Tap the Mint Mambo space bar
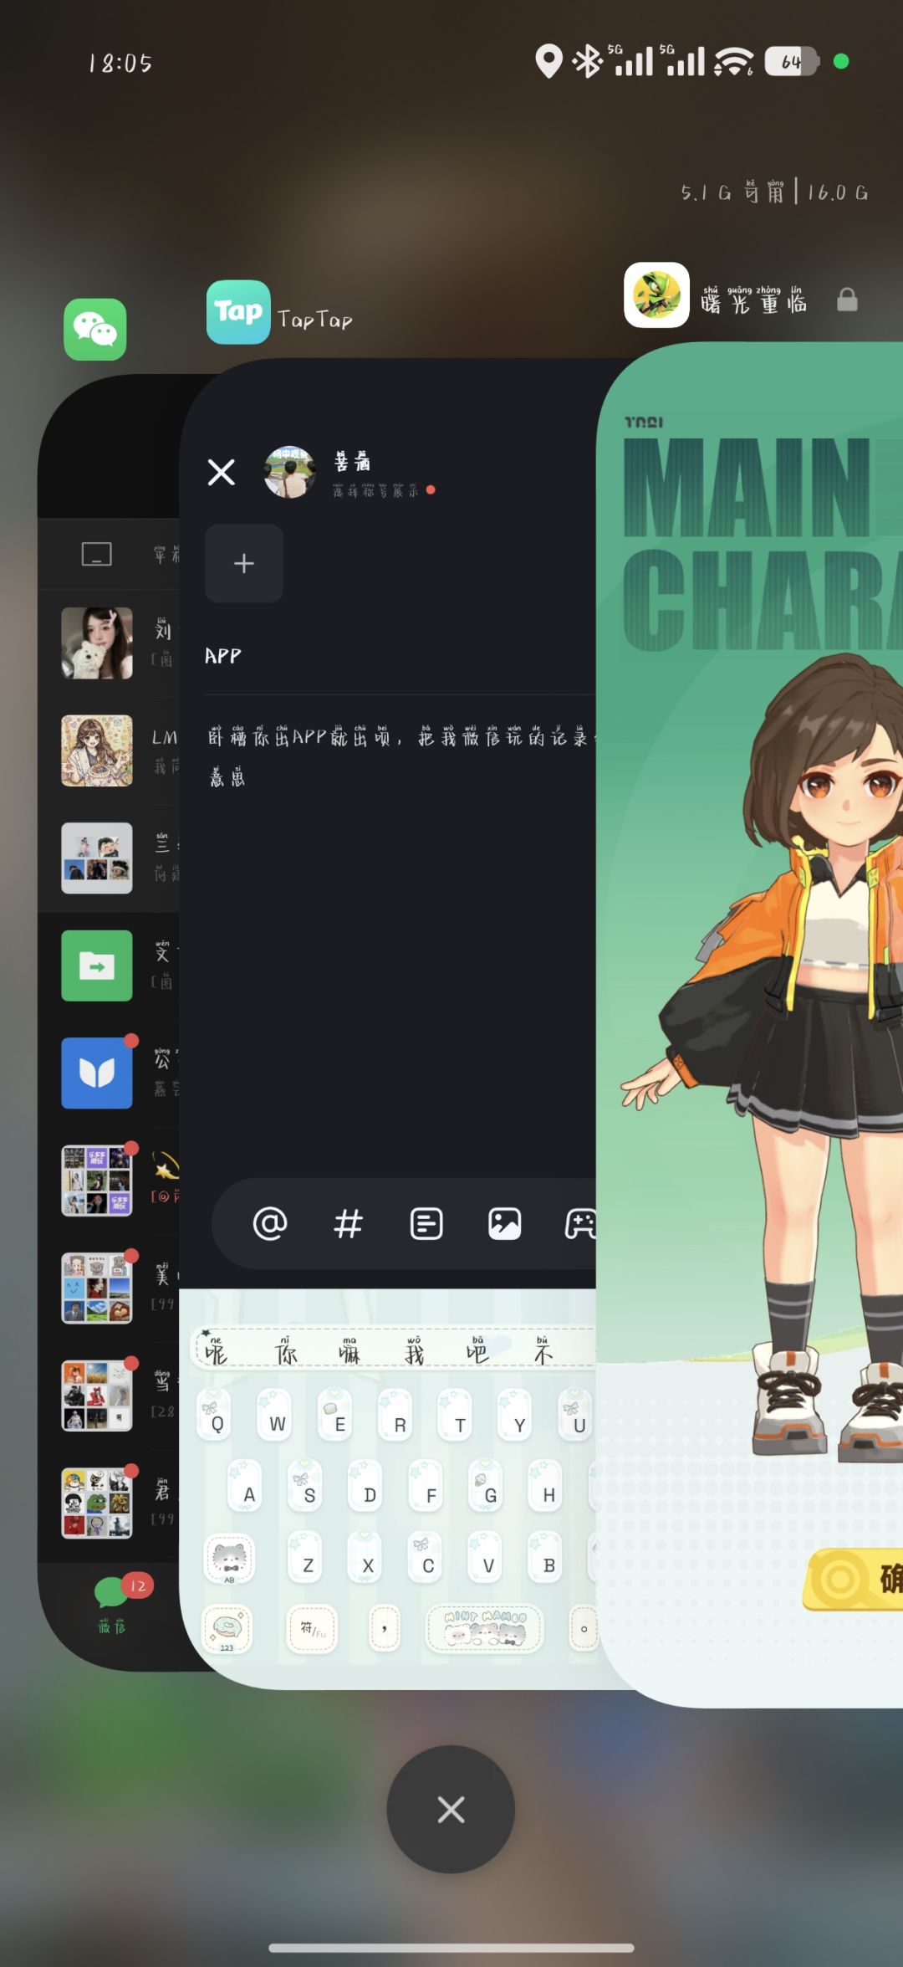 484,1628
